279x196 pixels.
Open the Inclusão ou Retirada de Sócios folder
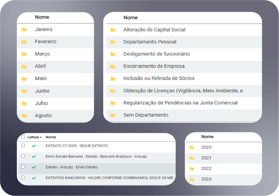[159, 78]
